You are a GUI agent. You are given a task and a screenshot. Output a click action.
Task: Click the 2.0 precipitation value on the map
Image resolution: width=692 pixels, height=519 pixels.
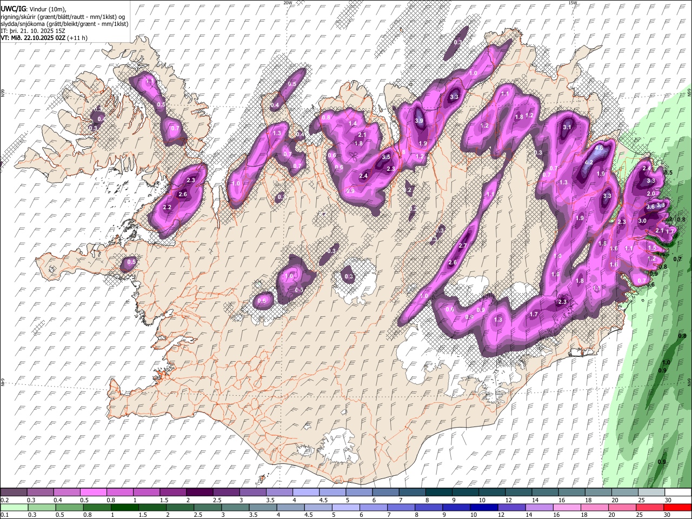[x=651, y=194]
